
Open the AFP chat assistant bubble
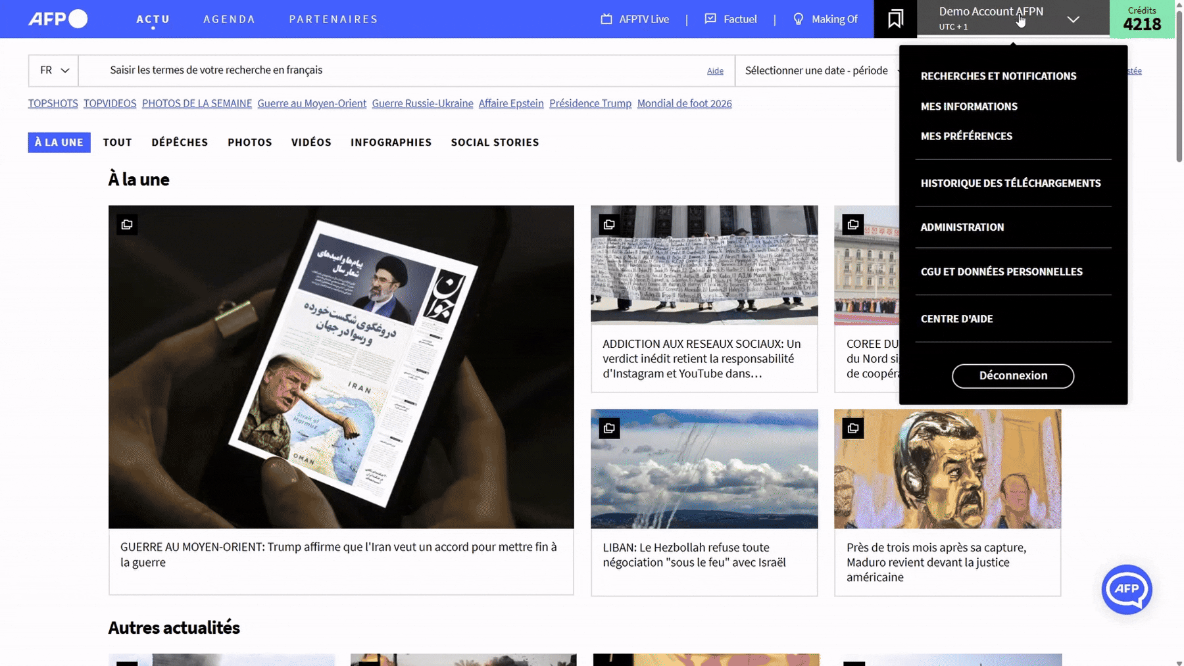(1126, 589)
